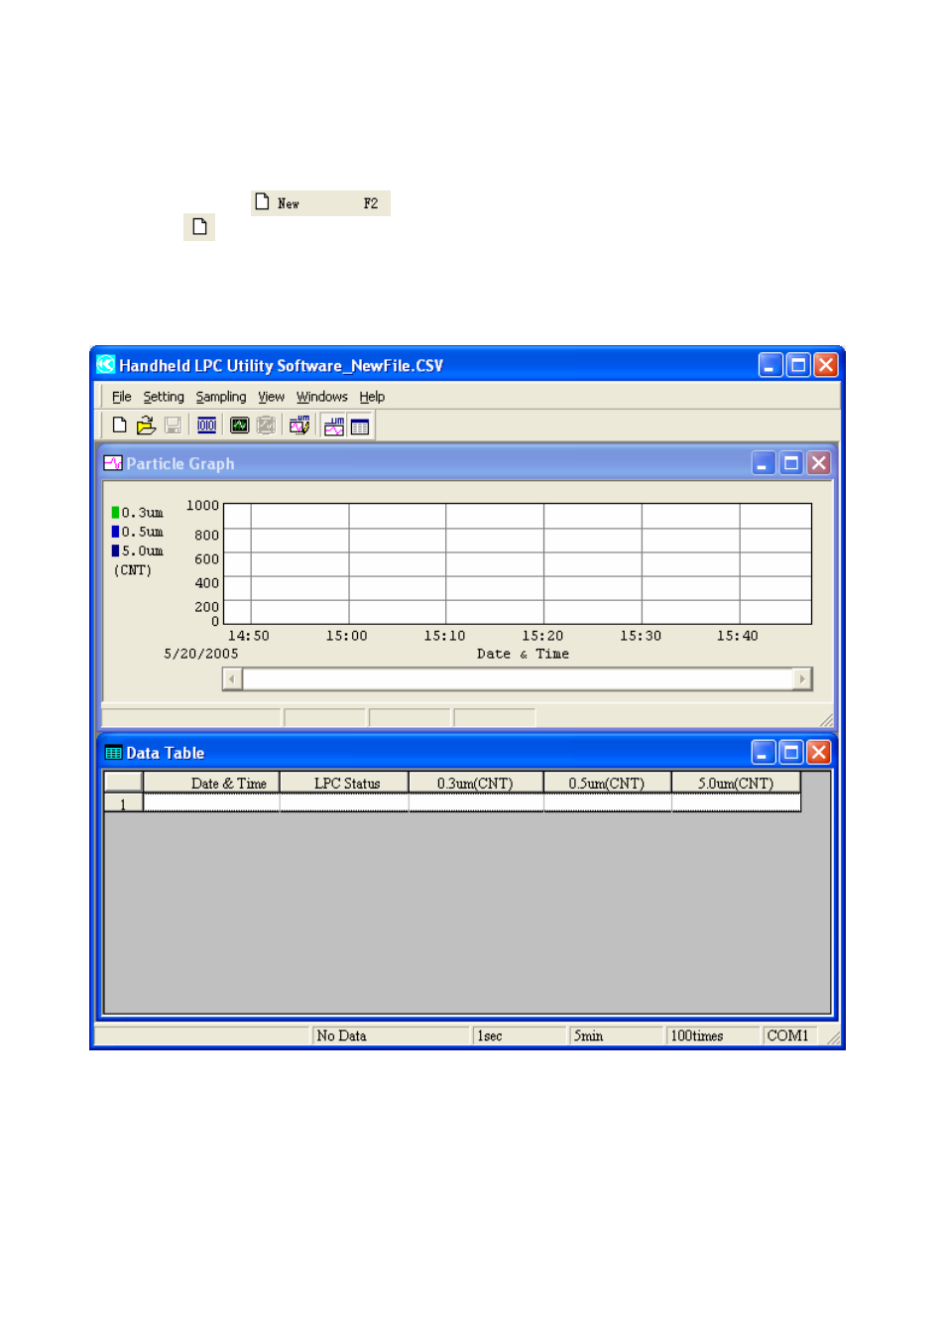This screenshot has height=1339, width=946.
Task: Select the Date & Time column header
Action: 211,784
